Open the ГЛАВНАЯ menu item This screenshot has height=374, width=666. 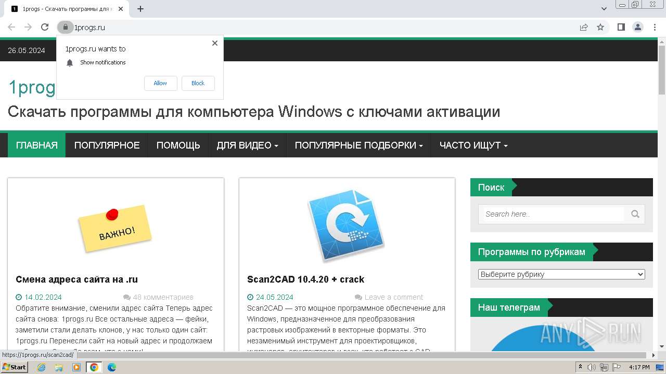(x=37, y=145)
